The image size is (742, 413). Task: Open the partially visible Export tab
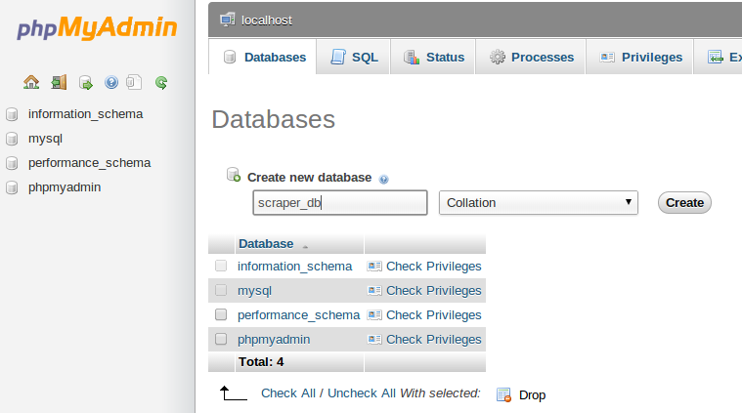[719, 58]
